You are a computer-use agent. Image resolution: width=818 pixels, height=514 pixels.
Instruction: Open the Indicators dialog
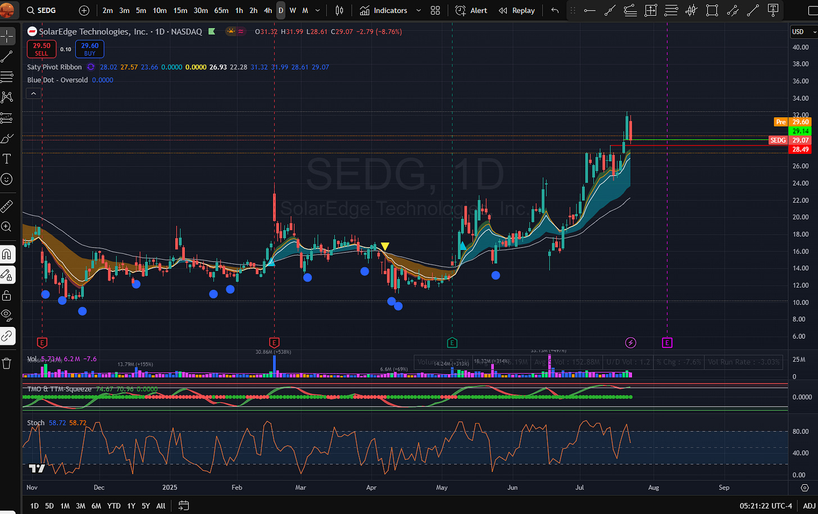(x=384, y=10)
